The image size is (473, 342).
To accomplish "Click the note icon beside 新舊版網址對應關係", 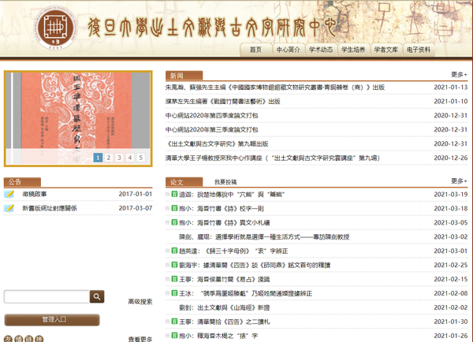I will (x=9, y=208).
